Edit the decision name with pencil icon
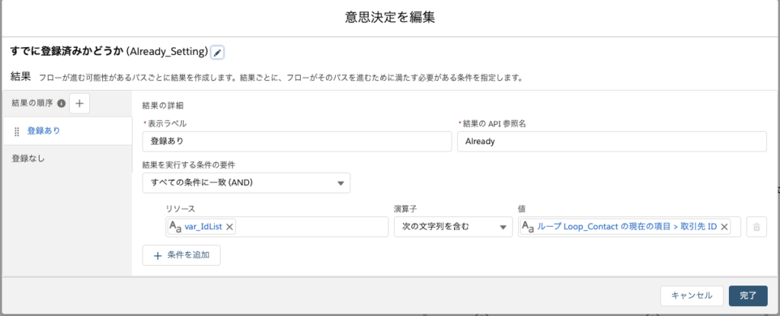This screenshot has width=780, height=316. point(217,53)
